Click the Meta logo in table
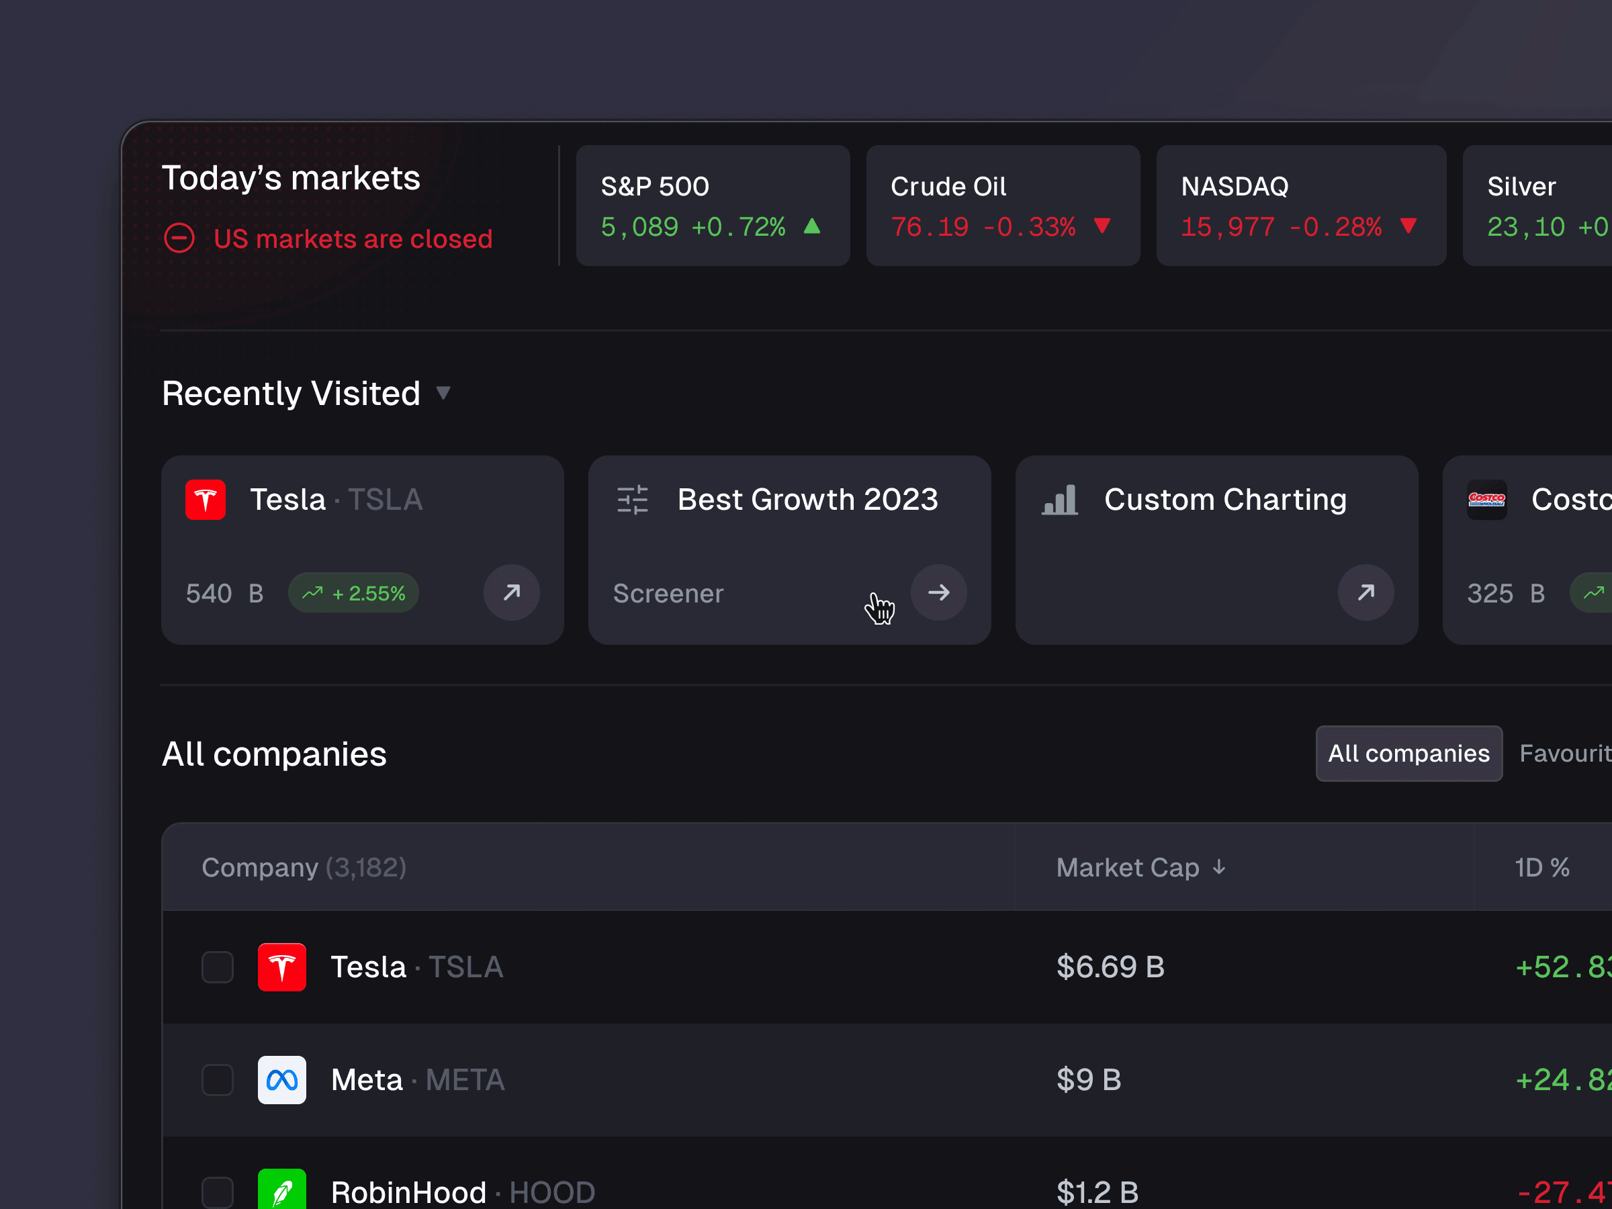This screenshot has height=1209, width=1612. [x=282, y=1079]
